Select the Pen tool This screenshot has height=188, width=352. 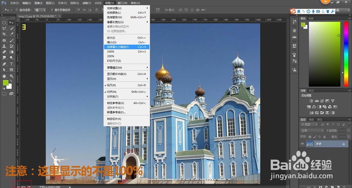point(4,64)
